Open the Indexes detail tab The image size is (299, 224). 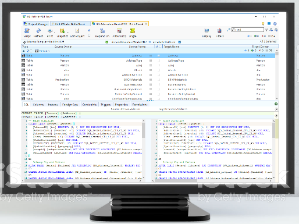tap(53, 105)
